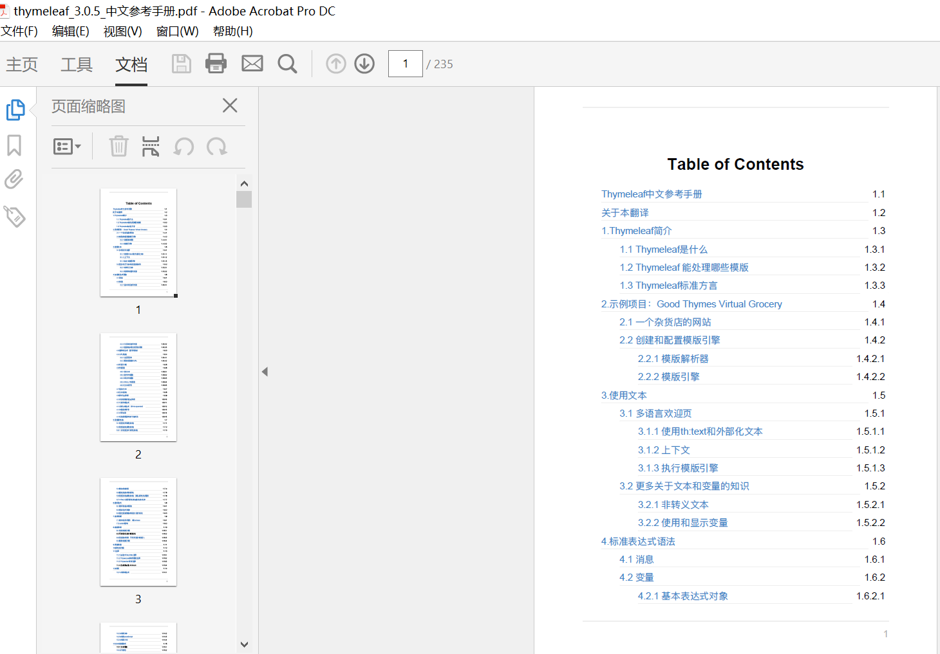Switch to the 文档 tab
This screenshot has width=940, height=654.
[x=131, y=64]
